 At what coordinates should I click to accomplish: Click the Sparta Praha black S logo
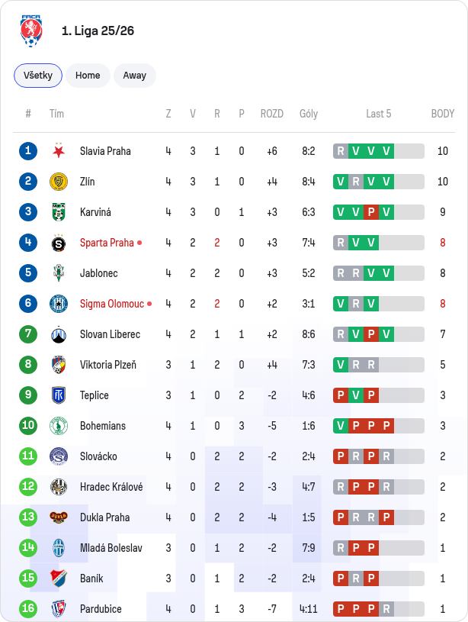coord(59,243)
